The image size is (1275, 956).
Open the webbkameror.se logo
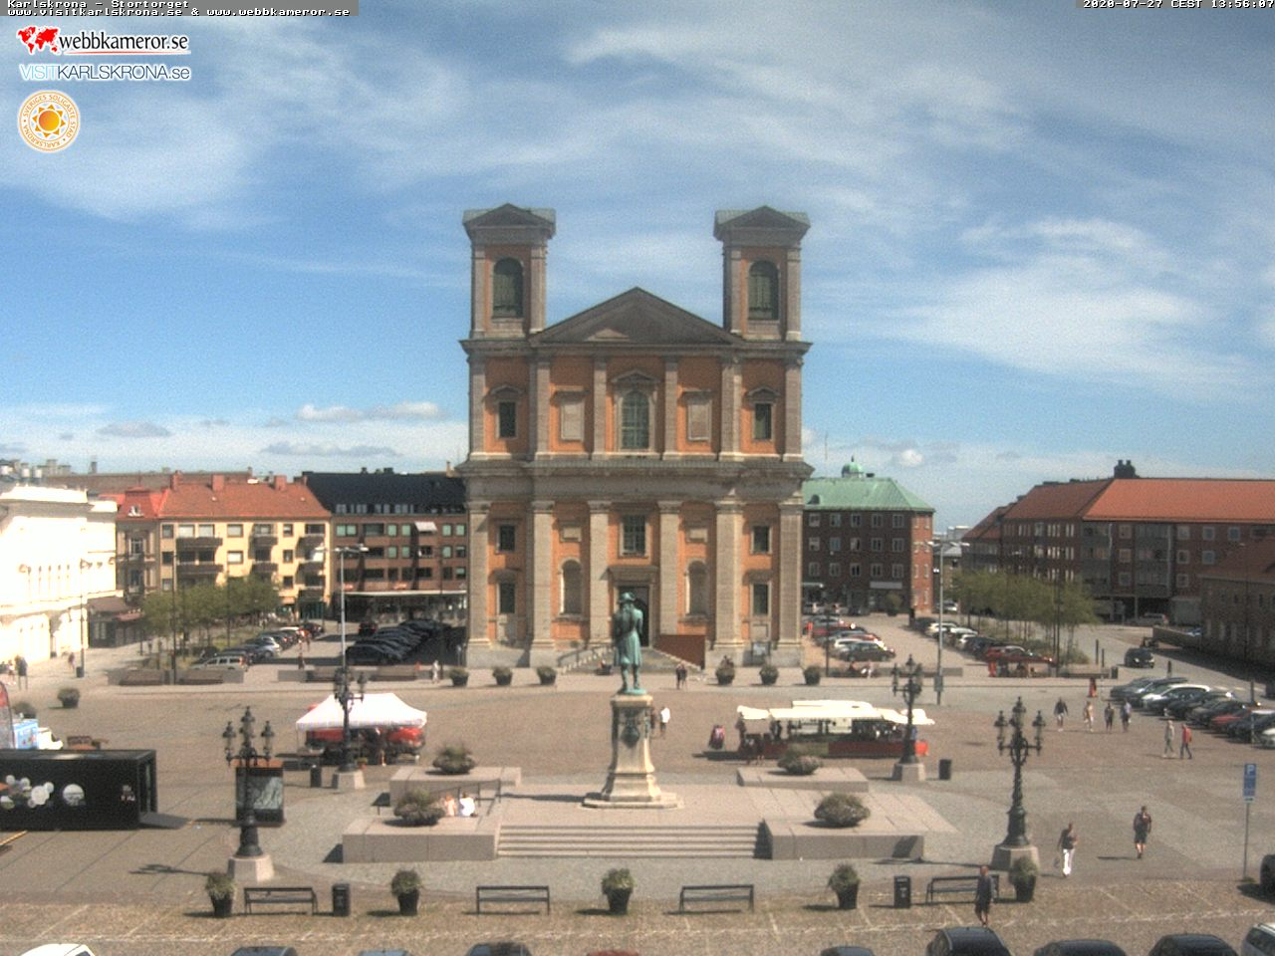[103, 41]
